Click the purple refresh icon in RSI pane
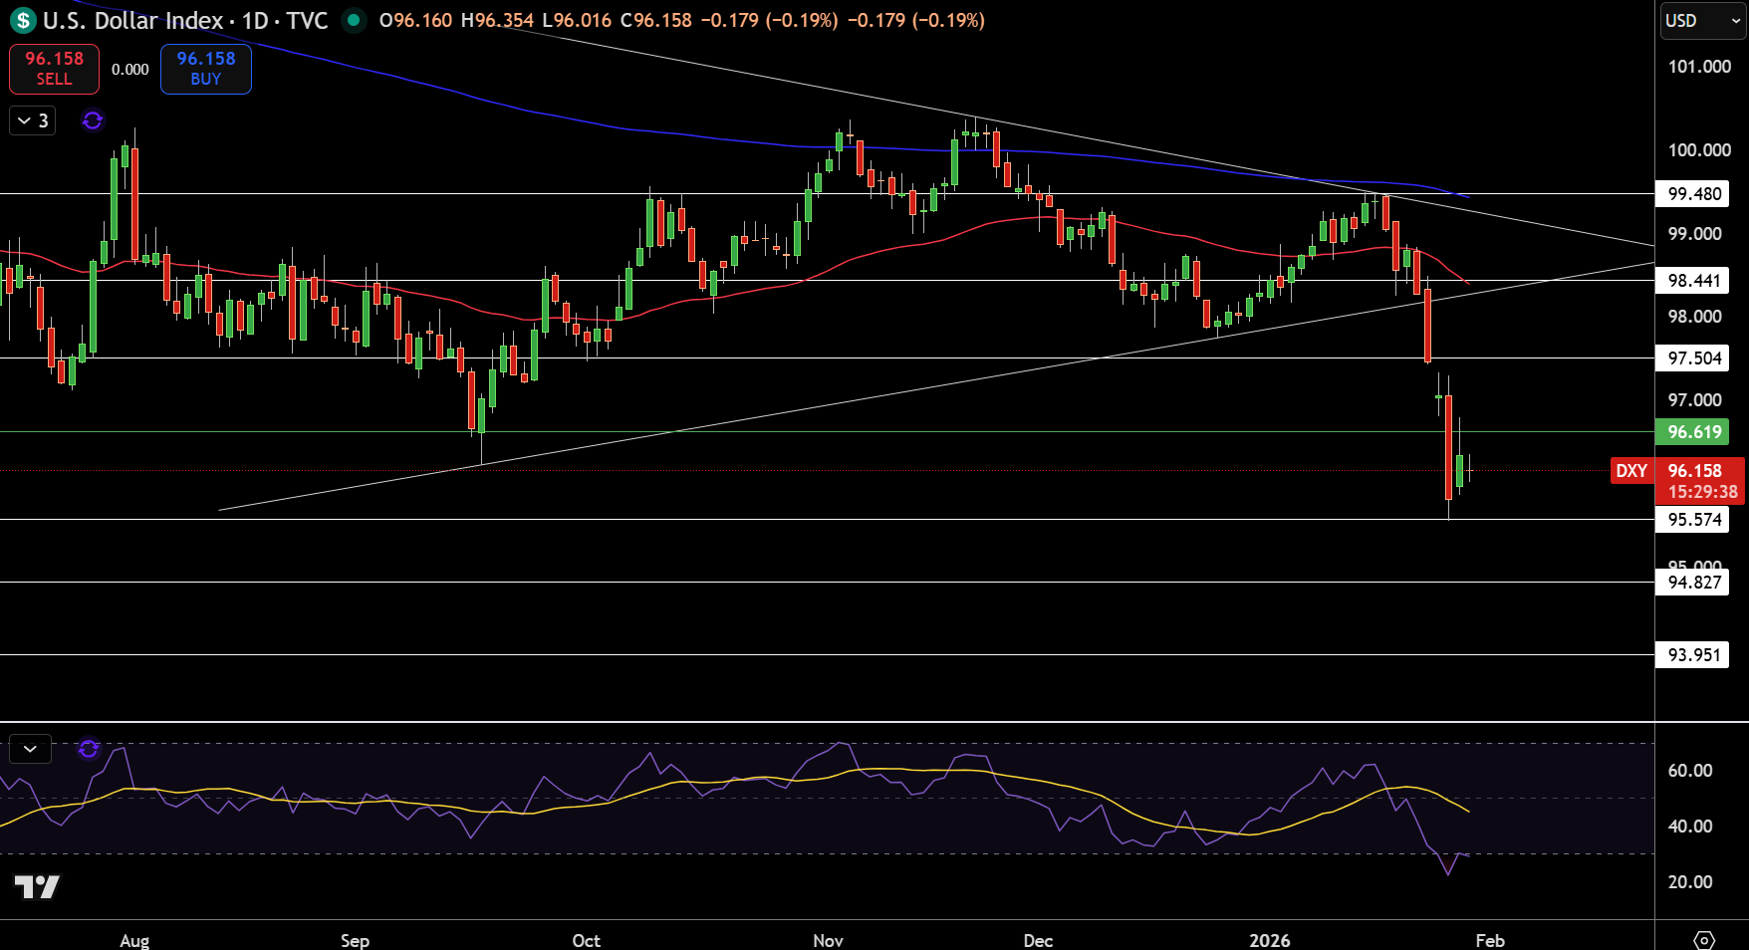This screenshot has height=950, width=1749. pos(89,749)
